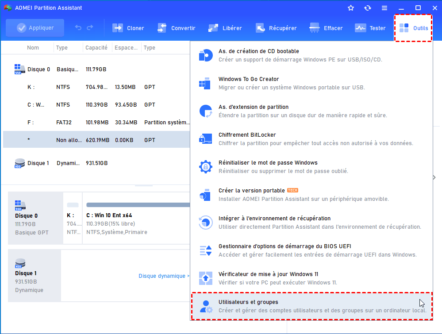Undo the last operation arrow

tap(78, 27)
